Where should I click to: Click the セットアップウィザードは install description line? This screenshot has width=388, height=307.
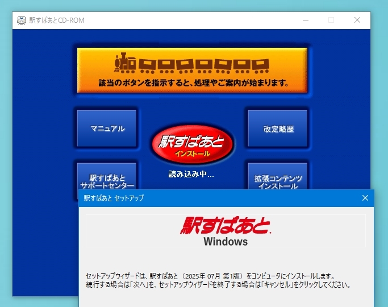[x=211, y=276]
